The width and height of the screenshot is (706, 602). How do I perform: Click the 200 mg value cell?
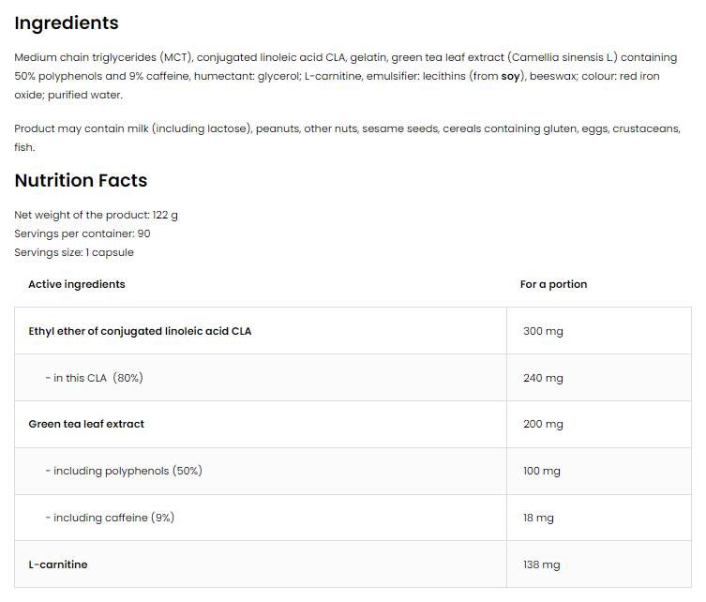click(x=599, y=424)
